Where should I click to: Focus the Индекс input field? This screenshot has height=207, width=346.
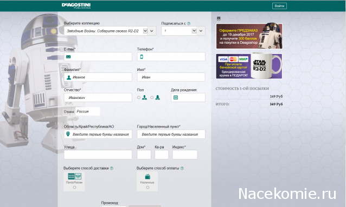185,155
